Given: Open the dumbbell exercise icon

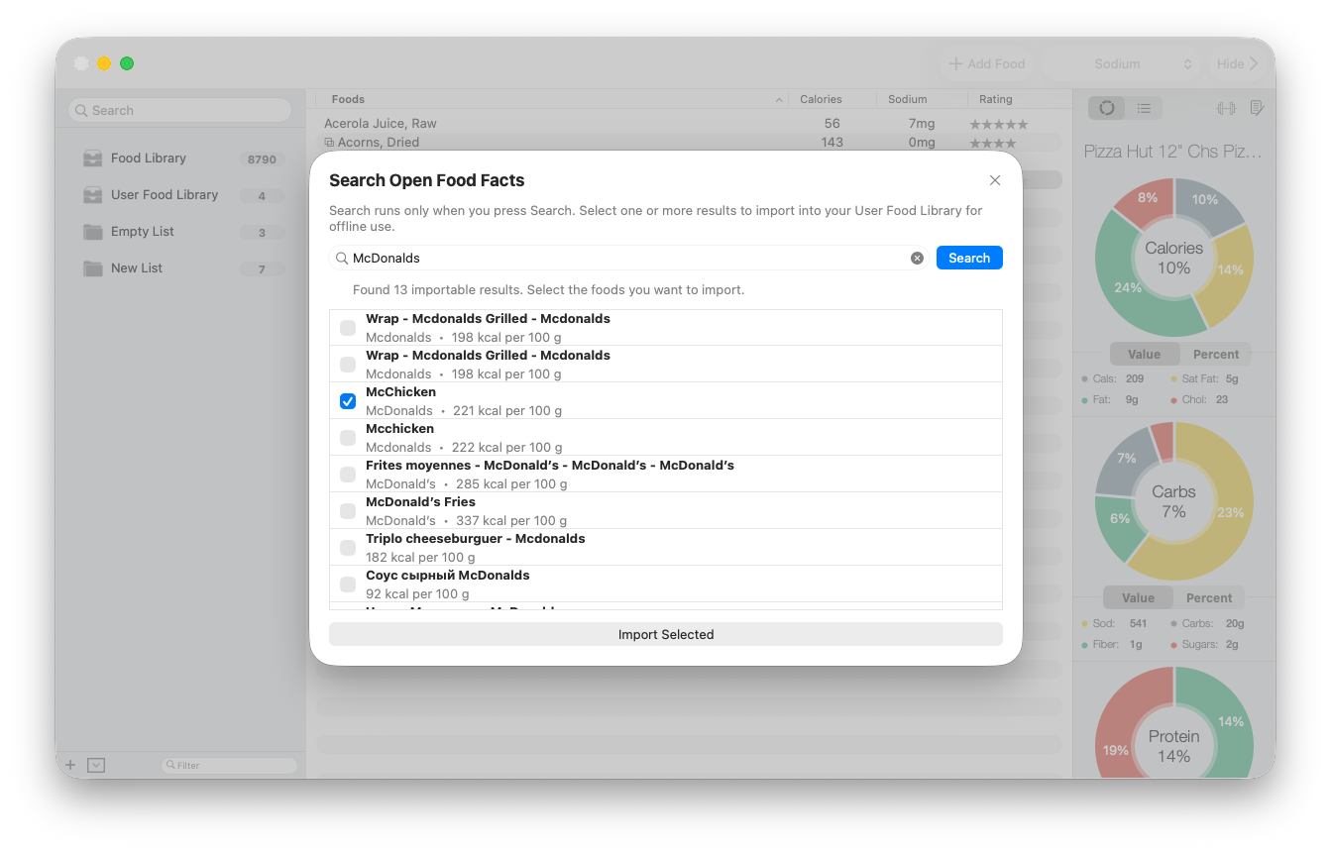Looking at the screenshot, I should click(x=1226, y=108).
